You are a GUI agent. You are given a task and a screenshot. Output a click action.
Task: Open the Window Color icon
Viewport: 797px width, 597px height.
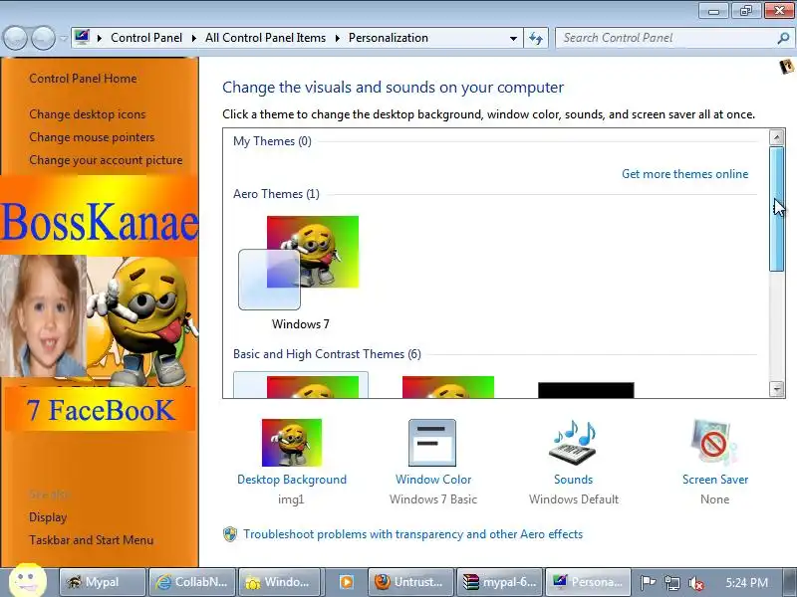[432, 442]
